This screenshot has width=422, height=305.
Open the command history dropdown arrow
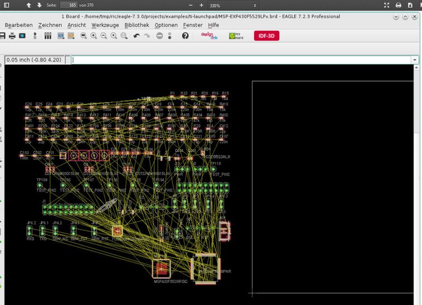point(415,60)
